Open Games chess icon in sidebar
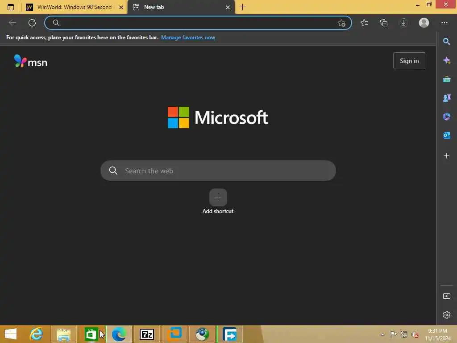The height and width of the screenshot is (343, 457). (x=446, y=98)
